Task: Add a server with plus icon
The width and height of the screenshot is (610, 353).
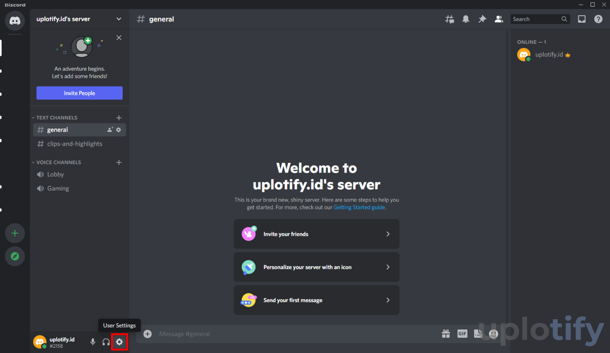Action: pyautogui.click(x=15, y=233)
